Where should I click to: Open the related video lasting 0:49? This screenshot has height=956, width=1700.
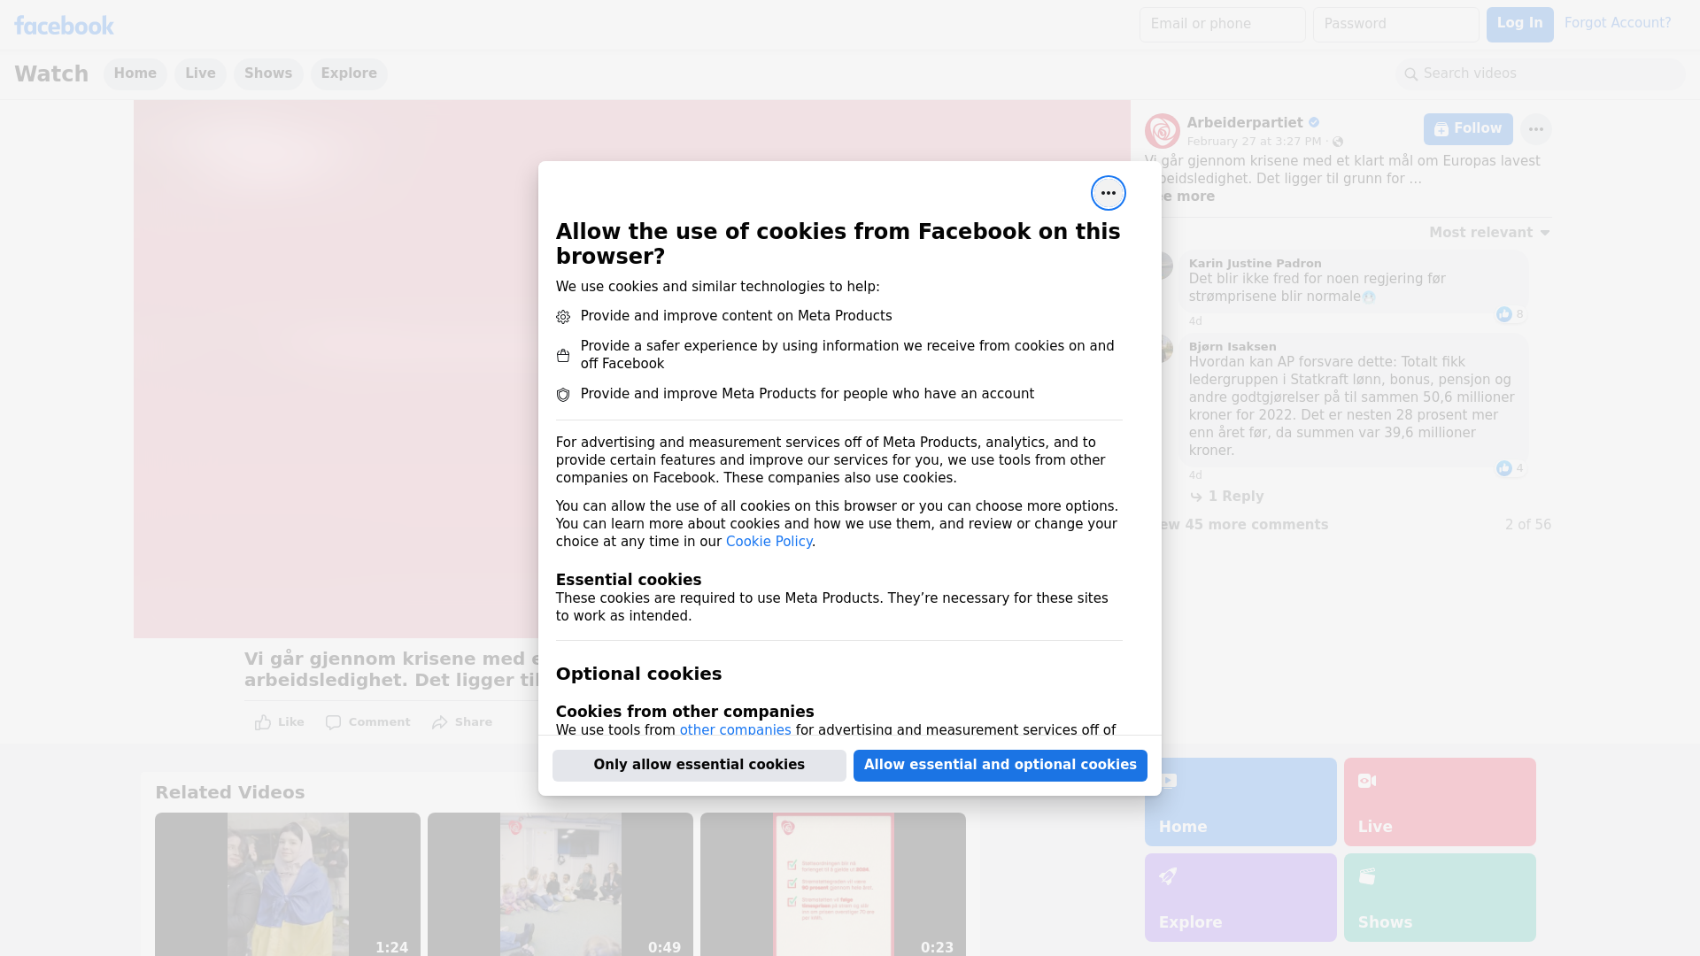(560, 884)
